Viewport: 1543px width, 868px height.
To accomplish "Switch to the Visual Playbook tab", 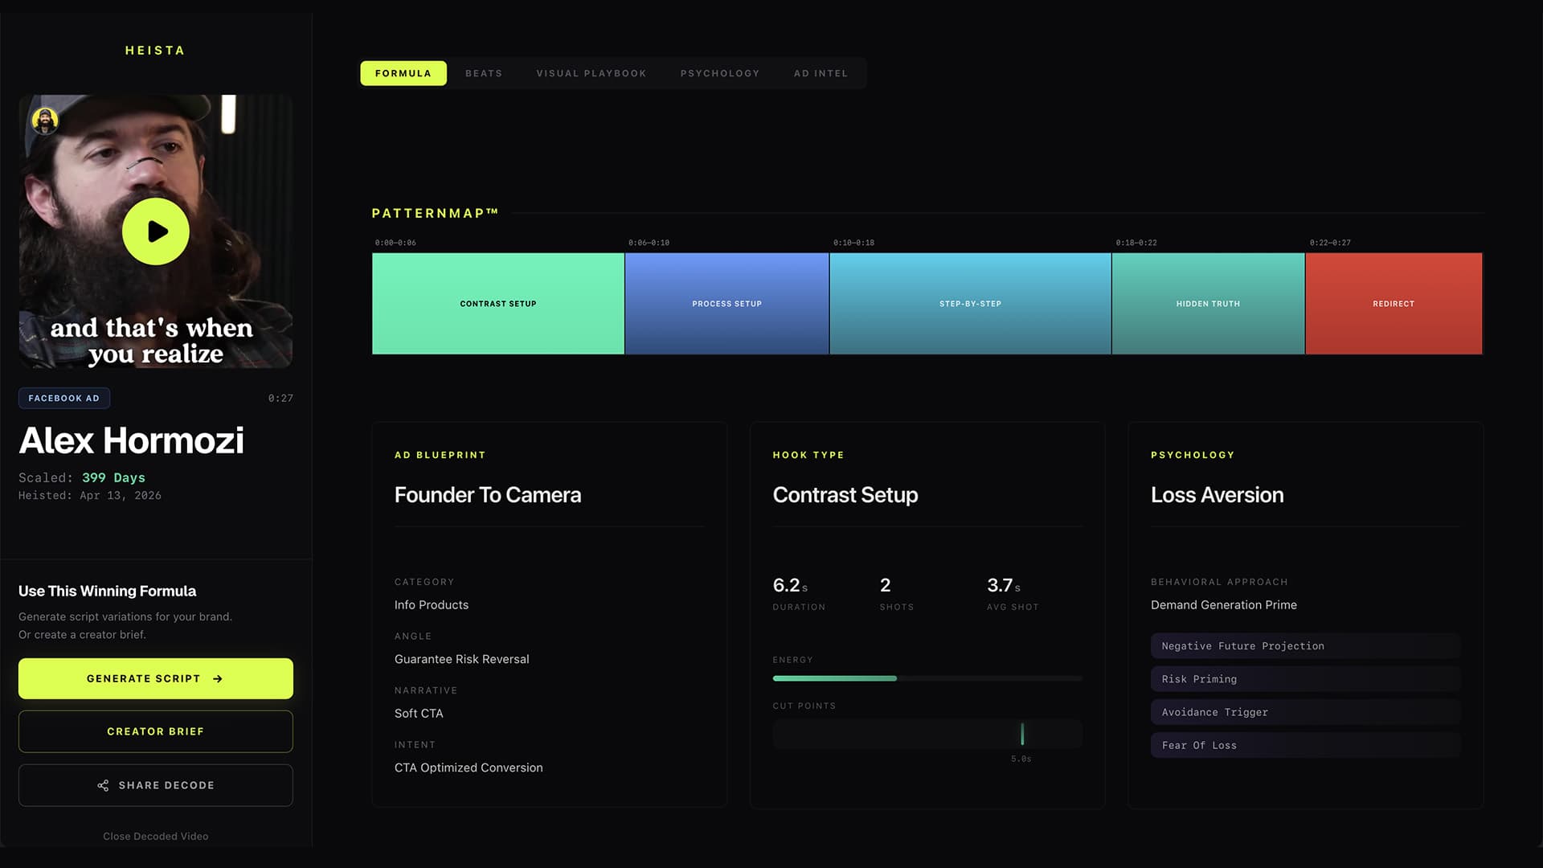I will pyautogui.click(x=591, y=73).
